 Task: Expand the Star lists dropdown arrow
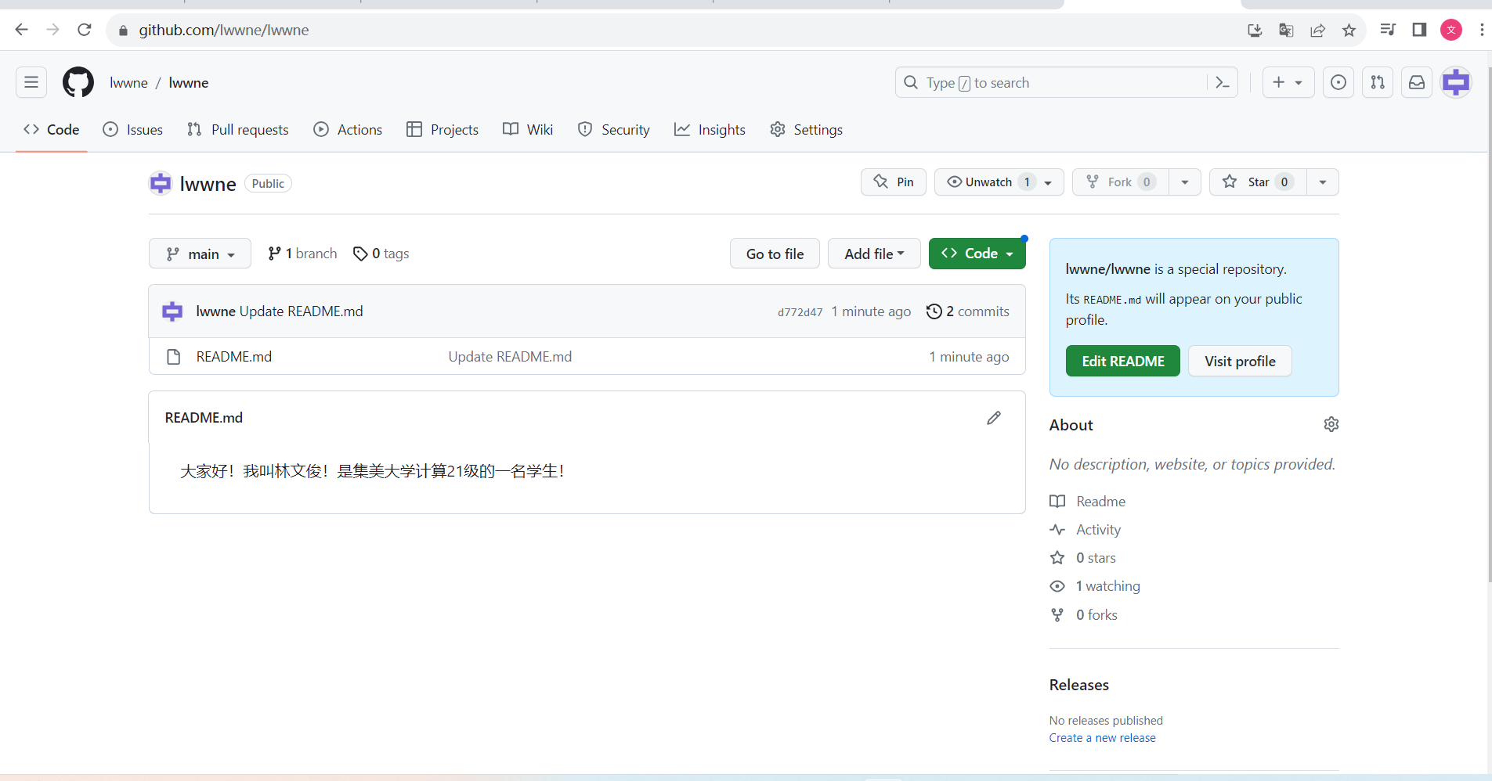[1323, 182]
